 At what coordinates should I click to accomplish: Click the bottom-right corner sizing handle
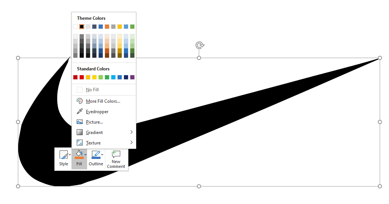380,186
